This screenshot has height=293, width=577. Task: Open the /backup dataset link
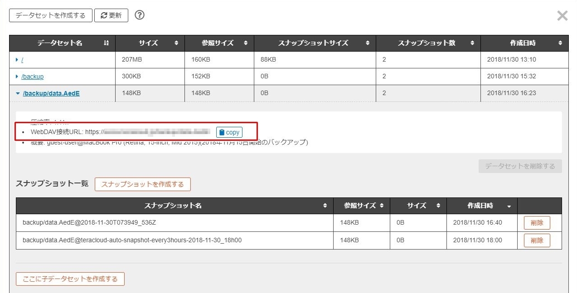tap(33, 77)
